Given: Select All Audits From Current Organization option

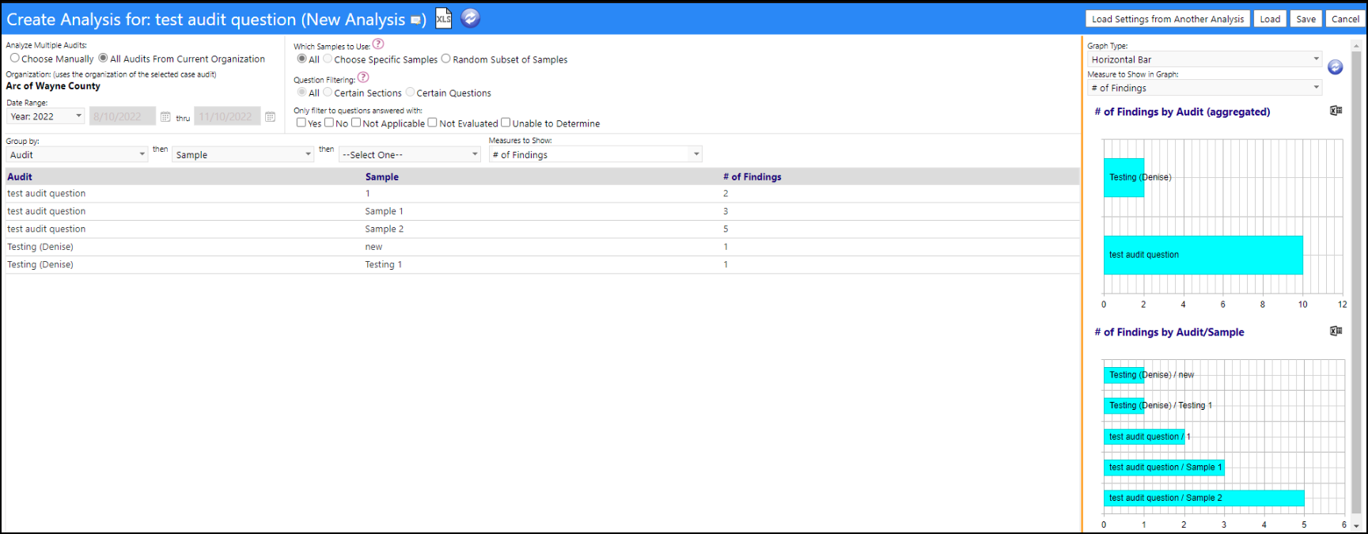Looking at the screenshot, I should coord(103,58).
